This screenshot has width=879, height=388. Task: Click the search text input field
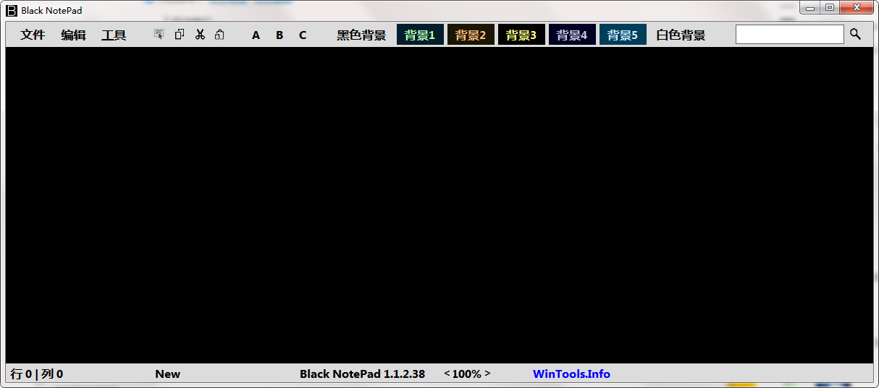click(x=789, y=34)
